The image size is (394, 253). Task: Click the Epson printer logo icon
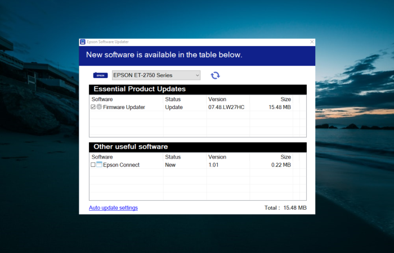tap(101, 75)
